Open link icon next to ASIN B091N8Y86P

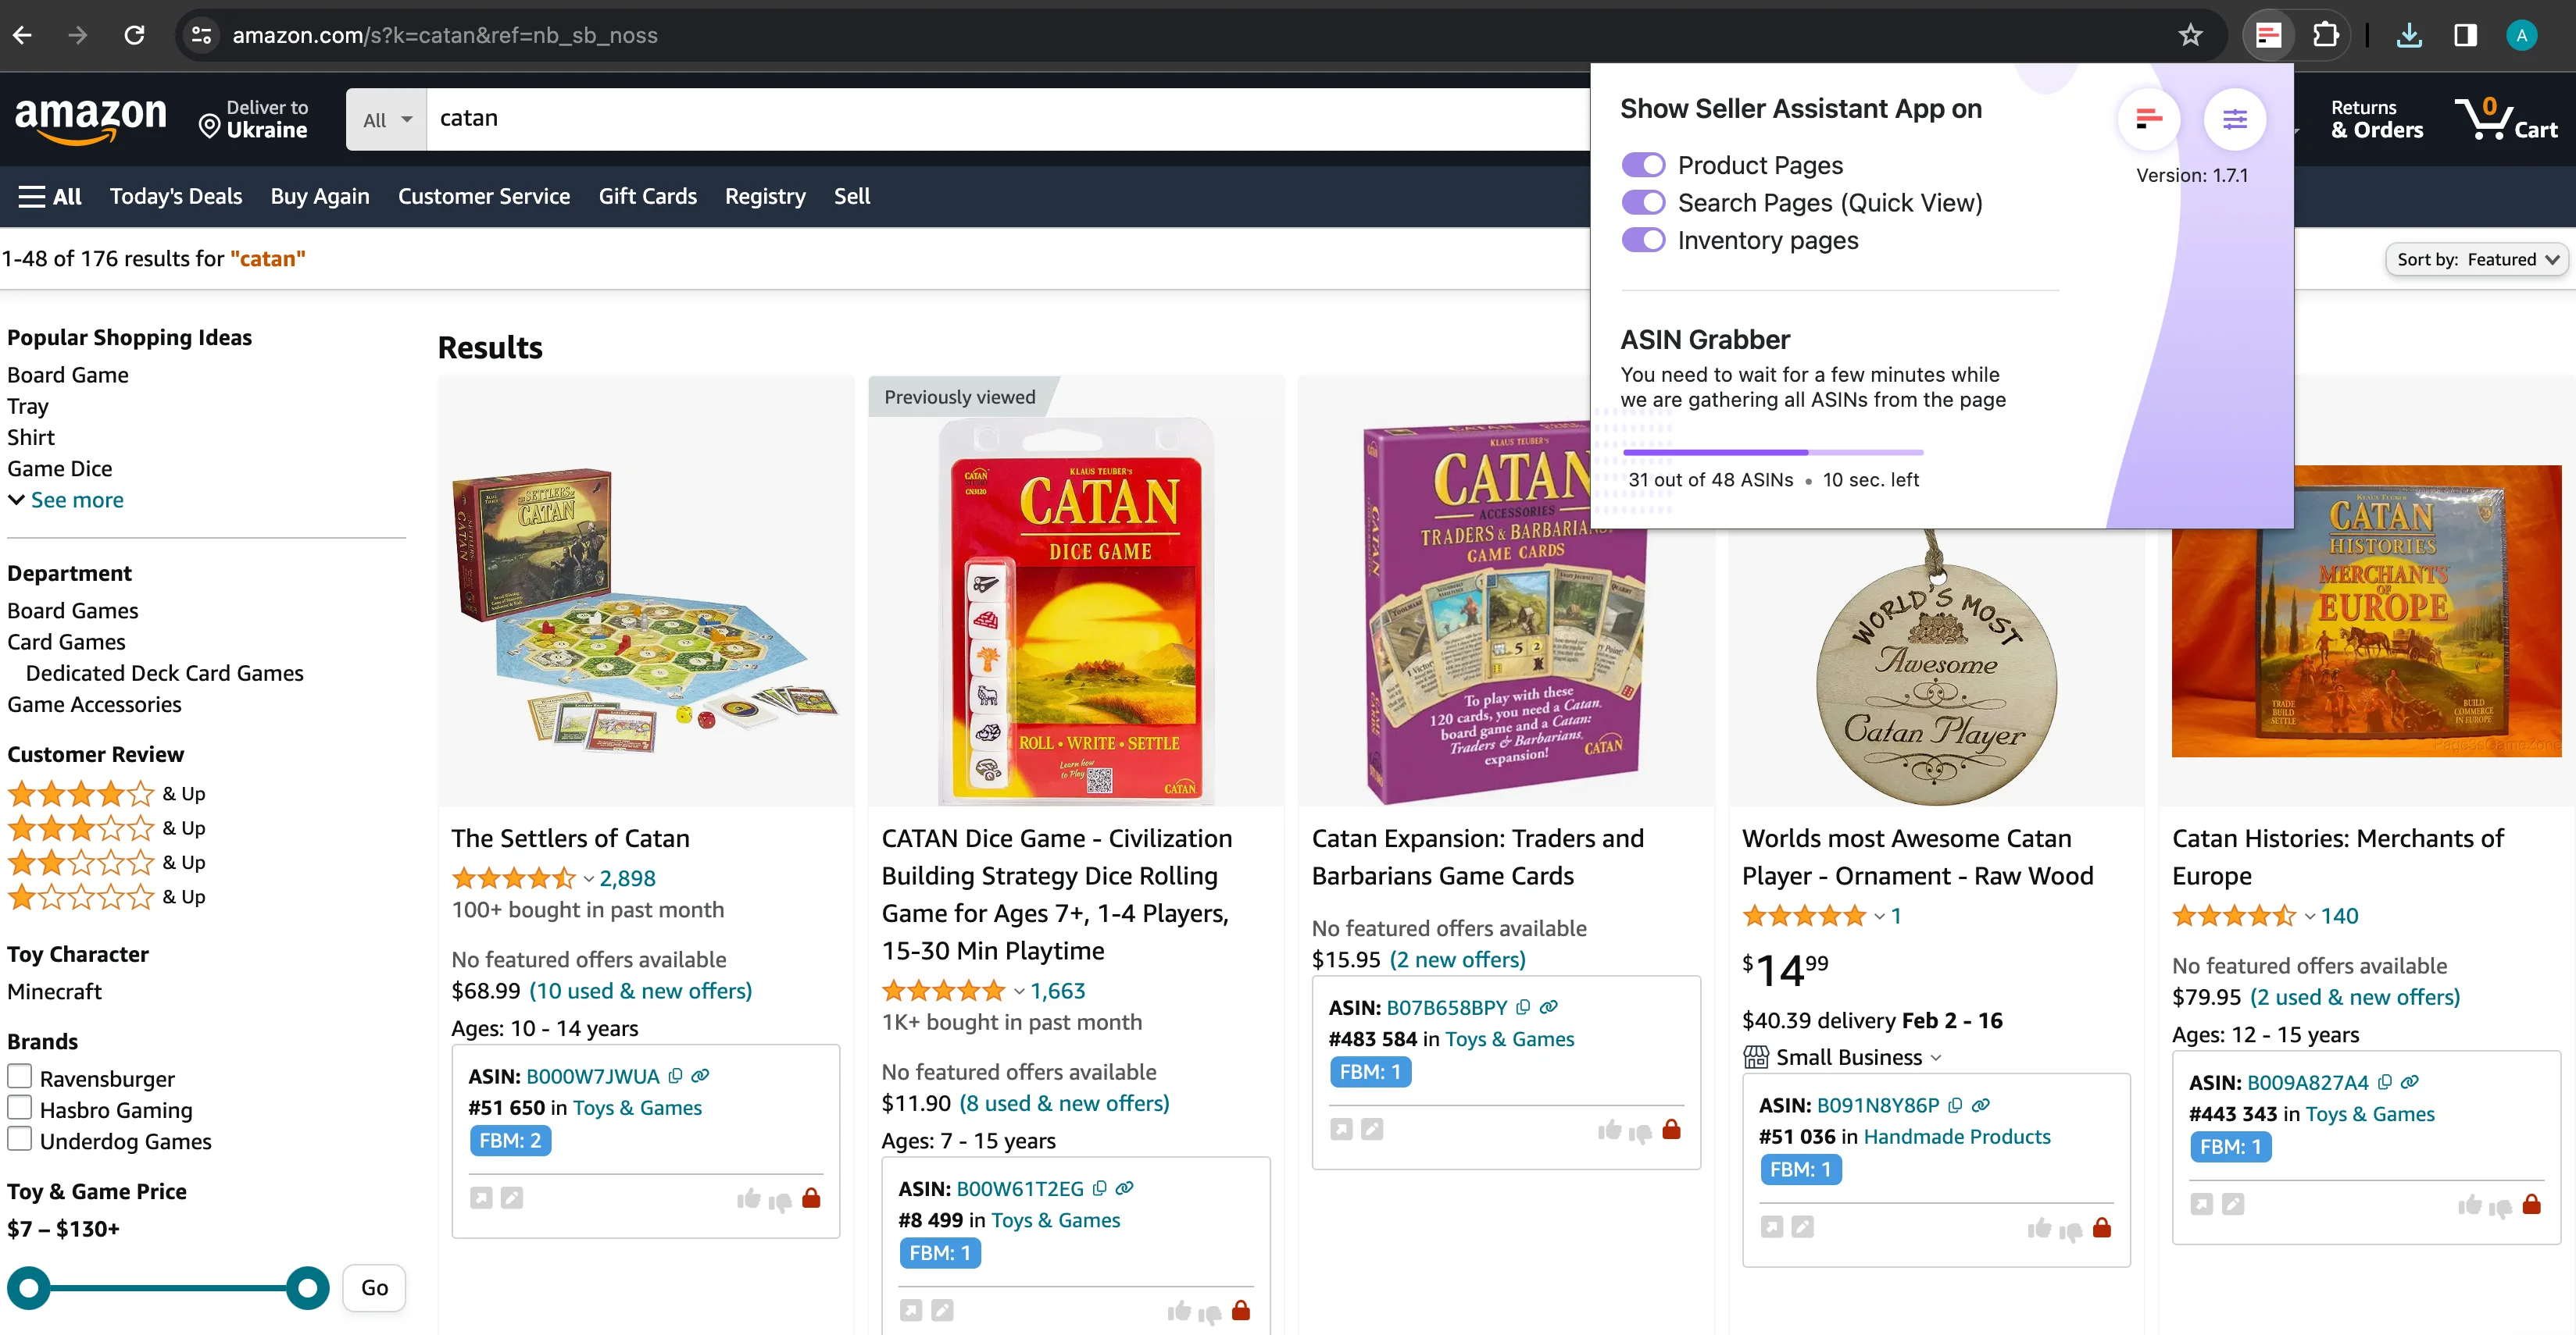[1981, 1105]
